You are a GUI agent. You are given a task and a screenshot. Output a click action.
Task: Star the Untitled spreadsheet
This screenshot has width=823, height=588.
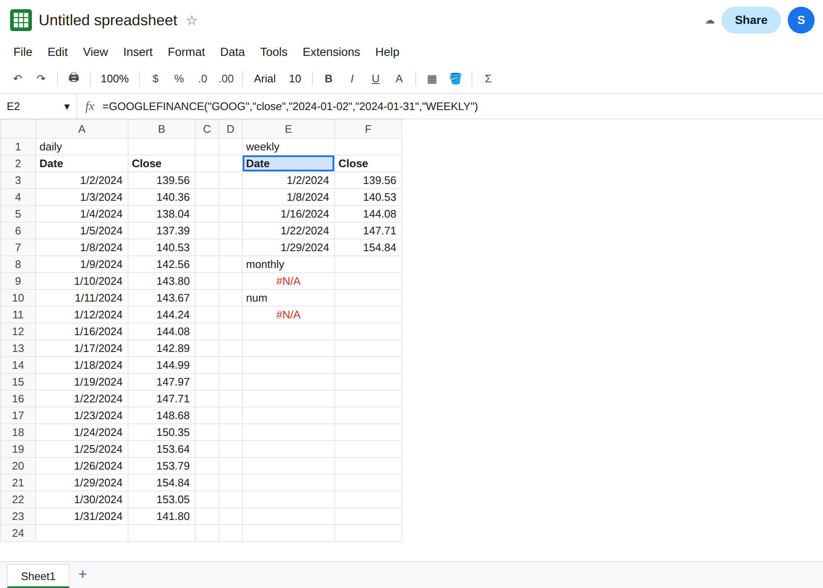coord(191,20)
